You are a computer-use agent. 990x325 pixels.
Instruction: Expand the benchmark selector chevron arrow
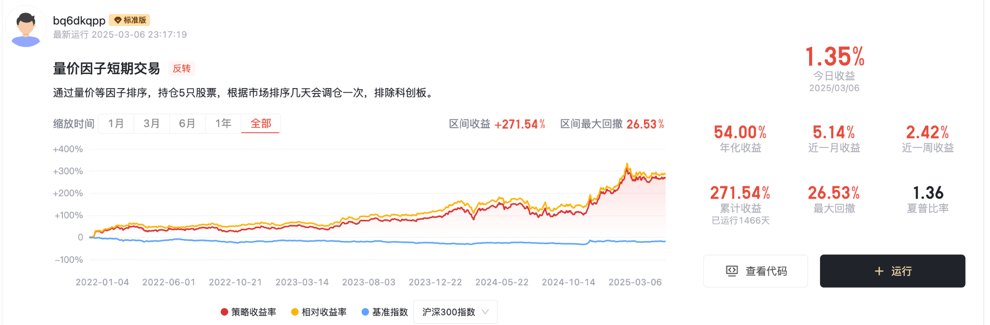[x=485, y=312]
